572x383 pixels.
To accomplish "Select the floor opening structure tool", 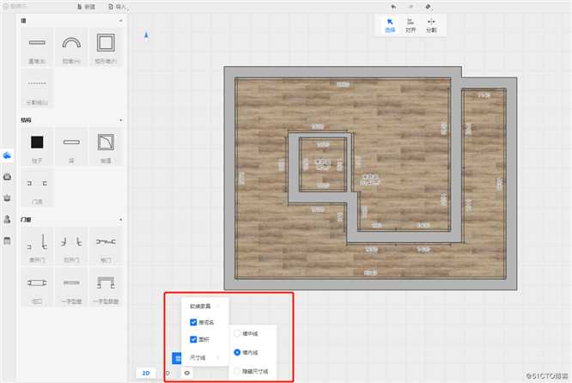I will (x=106, y=147).
